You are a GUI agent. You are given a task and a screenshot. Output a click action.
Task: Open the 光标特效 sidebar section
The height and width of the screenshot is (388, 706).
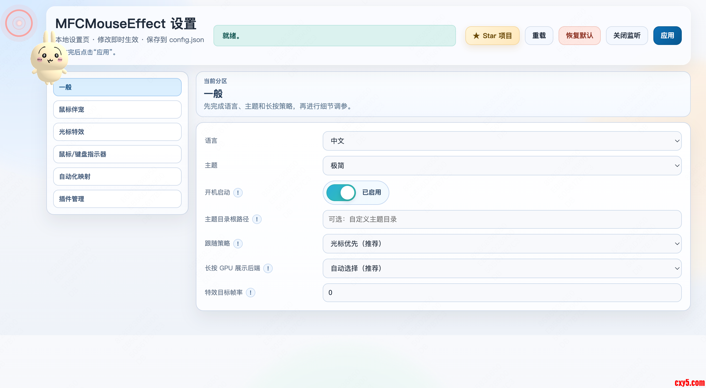(x=117, y=132)
